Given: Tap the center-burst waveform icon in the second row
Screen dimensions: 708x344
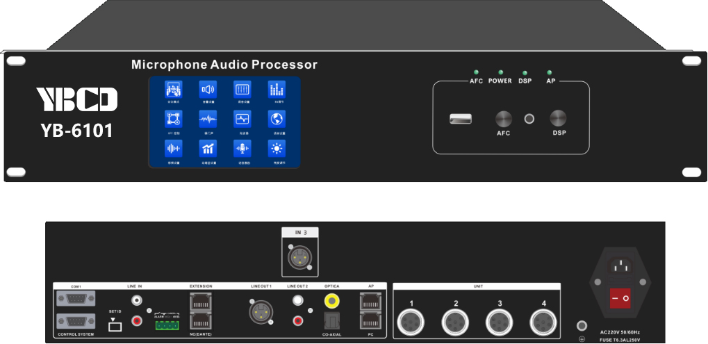Looking at the screenshot, I should [x=208, y=119].
